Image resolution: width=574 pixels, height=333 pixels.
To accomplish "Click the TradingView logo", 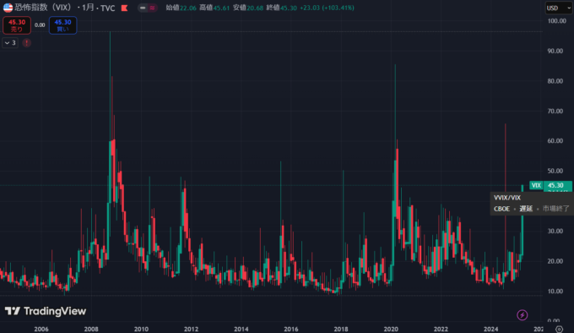I will [46, 311].
